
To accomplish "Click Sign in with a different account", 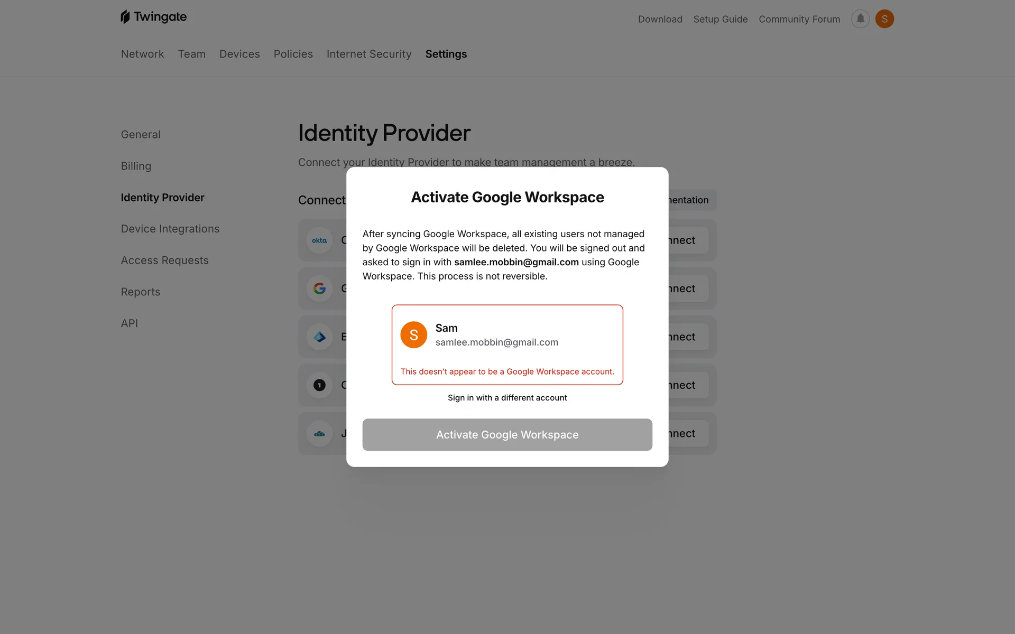I will tap(507, 398).
